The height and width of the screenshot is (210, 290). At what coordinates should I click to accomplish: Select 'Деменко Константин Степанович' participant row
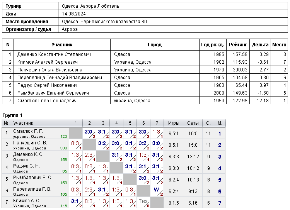tap(145, 54)
